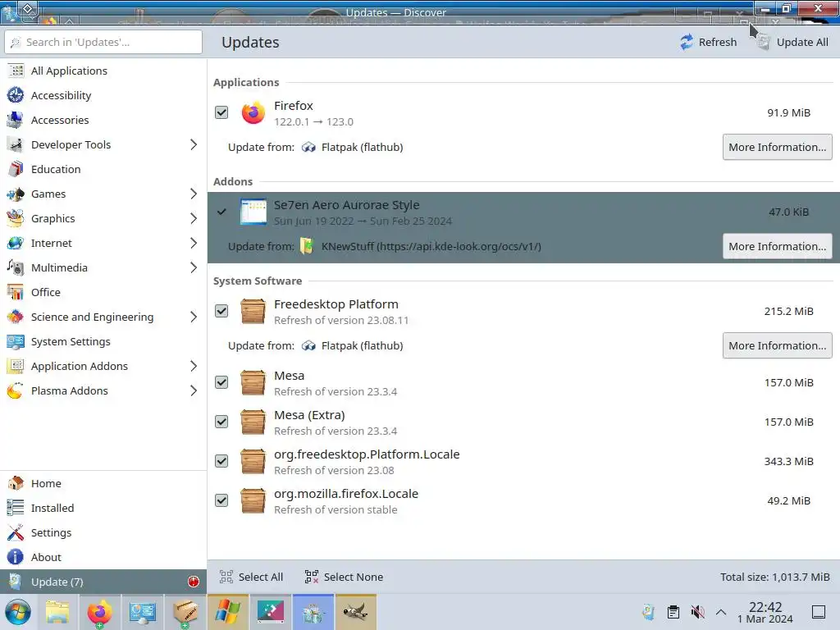Viewport: 840px width, 630px height.
Task: Click the Accessibility category icon
Action: 16,95
